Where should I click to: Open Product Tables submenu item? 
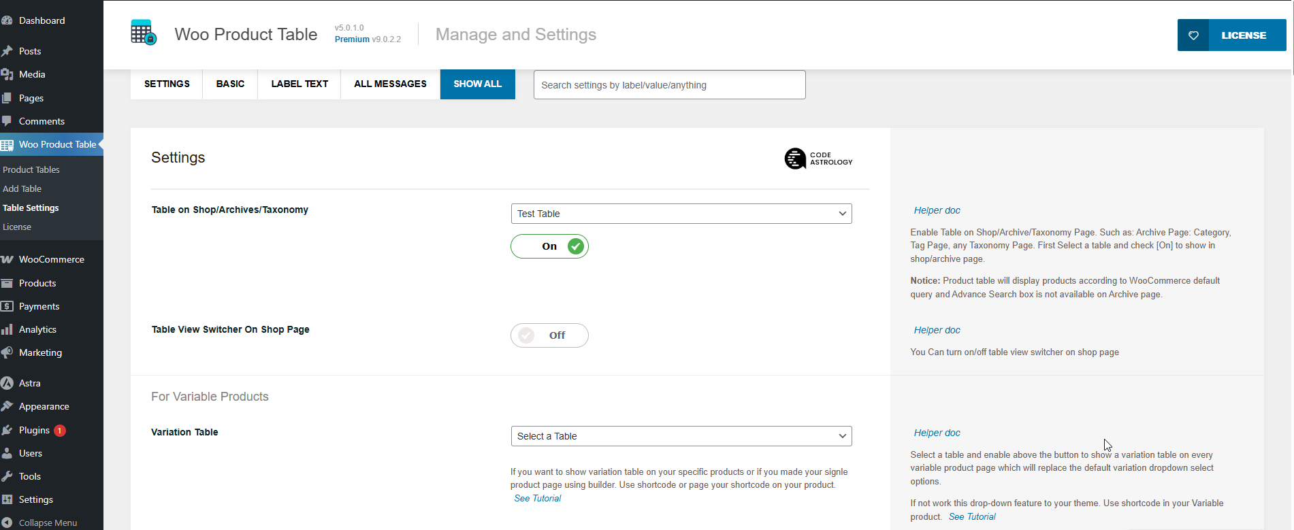[31, 169]
